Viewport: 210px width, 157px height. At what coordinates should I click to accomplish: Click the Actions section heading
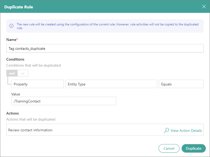pos(13,113)
